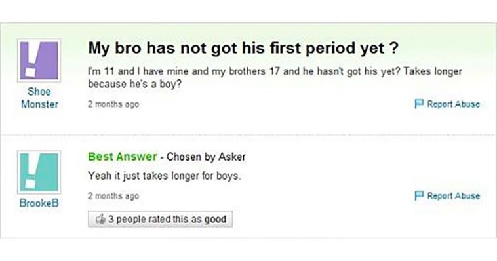Click '3 people rated this as good' button
The image size is (497, 261).
[161, 219]
